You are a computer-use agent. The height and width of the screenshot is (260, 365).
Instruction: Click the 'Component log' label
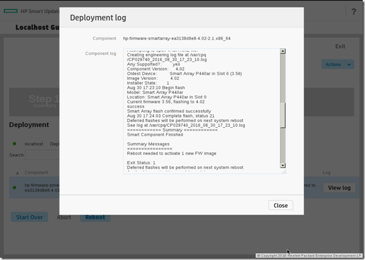pos(100,53)
